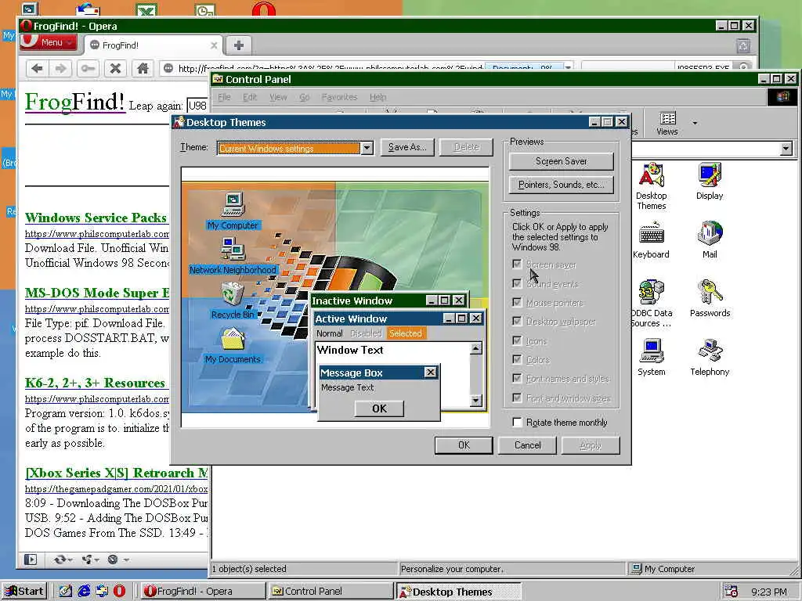Open the Views dropdown arrow in Control Panel
Screen dimensions: 802x601
coord(695,123)
